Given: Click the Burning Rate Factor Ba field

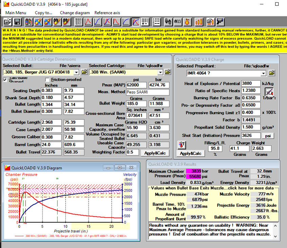Looking at the screenshot, I should (251, 98).
